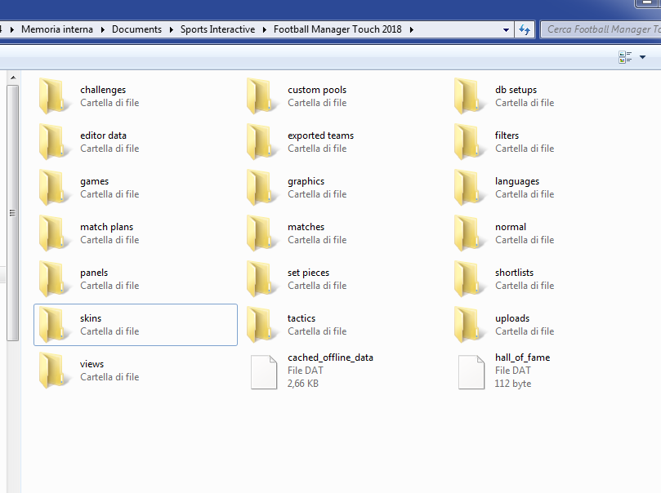Highlight the shortlists folder name

click(x=514, y=273)
